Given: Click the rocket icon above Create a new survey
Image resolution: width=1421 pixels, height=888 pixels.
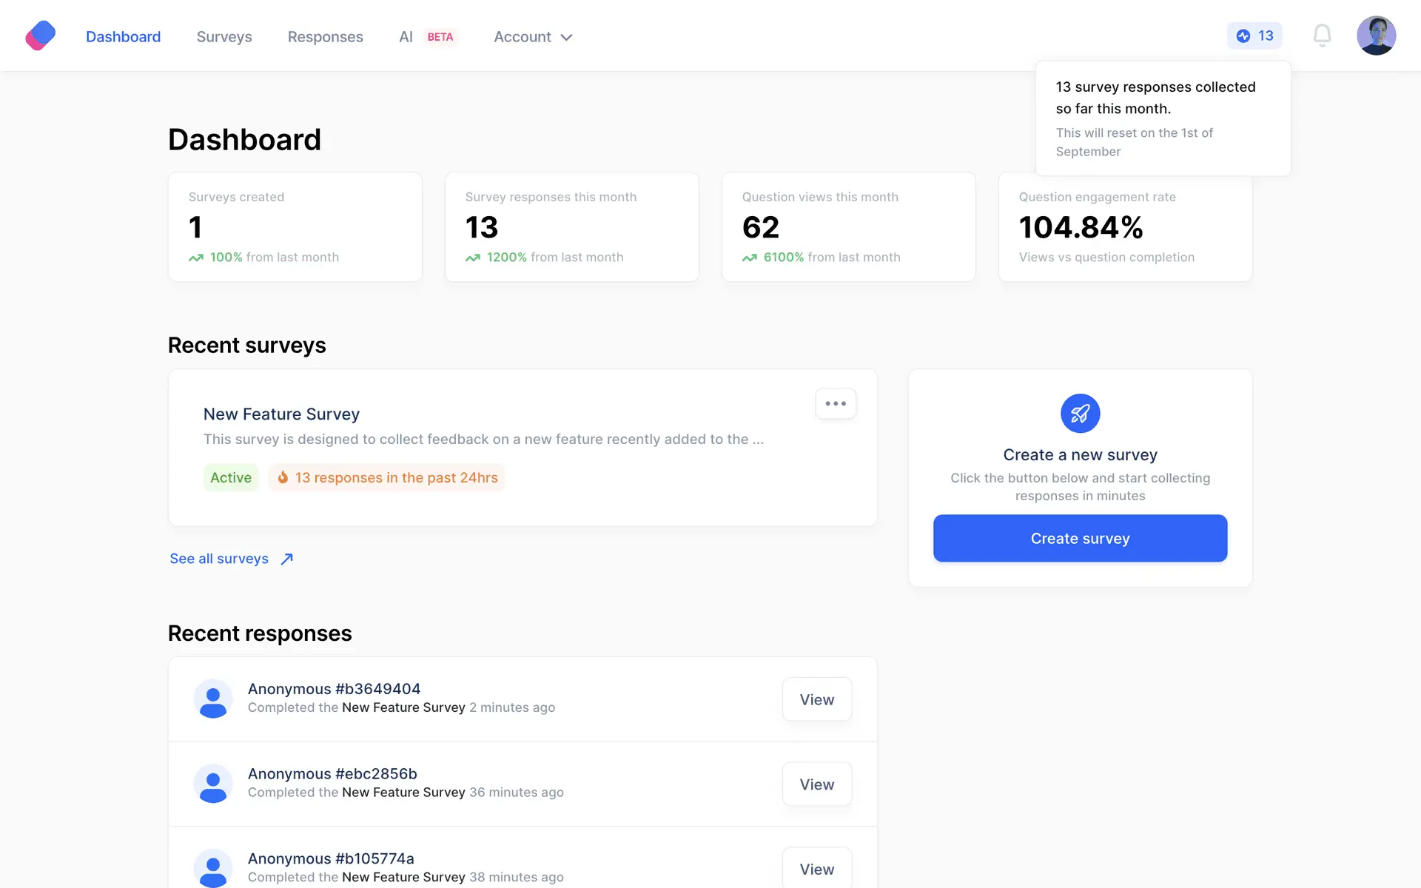Looking at the screenshot, I should coord(1080,413).
